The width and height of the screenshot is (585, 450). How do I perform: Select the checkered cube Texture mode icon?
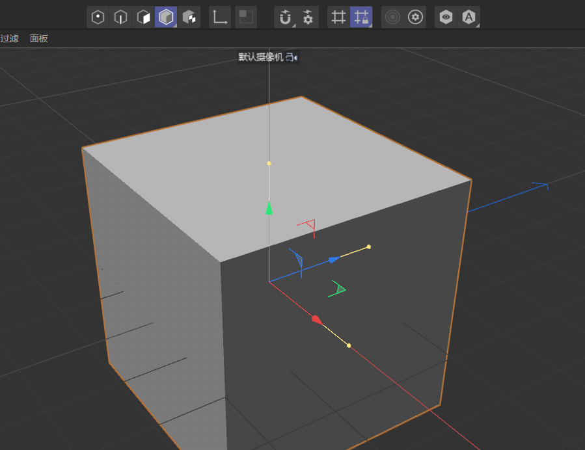(x=189, y=18)
